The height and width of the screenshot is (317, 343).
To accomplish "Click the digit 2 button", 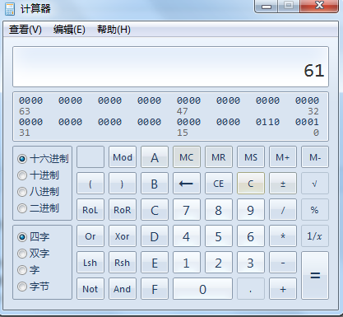I will pos(219,263).
